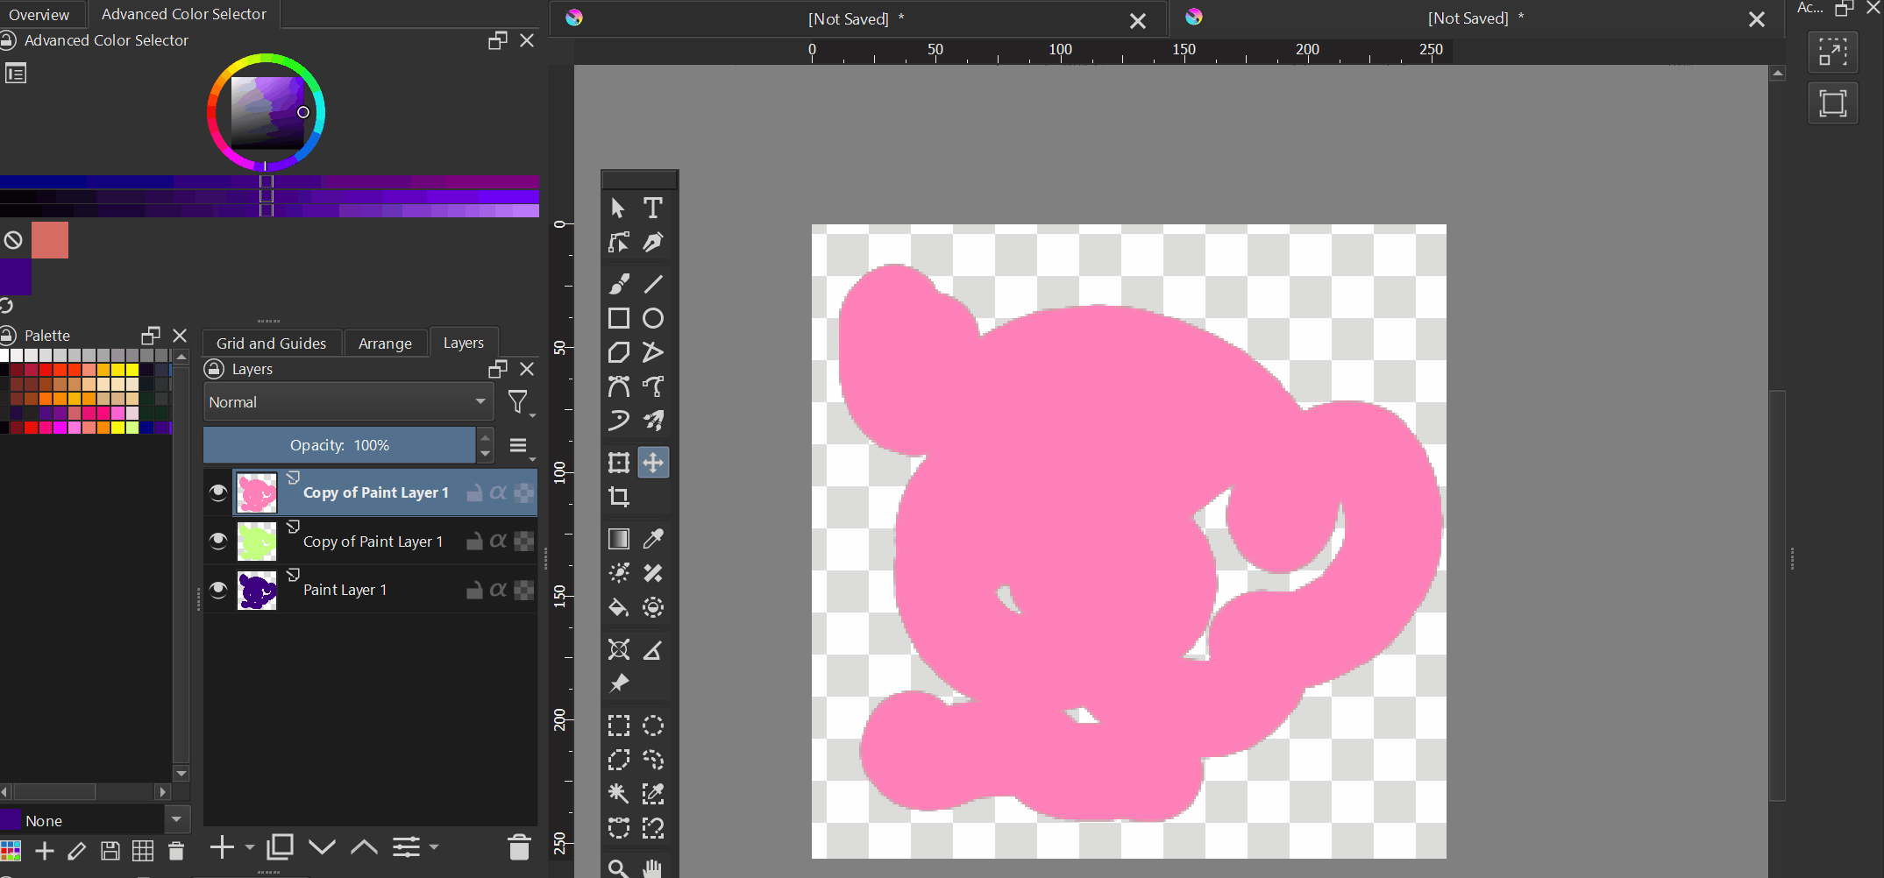Open the layer options hamburger menu
The image size is (1884, 878).
521,446
